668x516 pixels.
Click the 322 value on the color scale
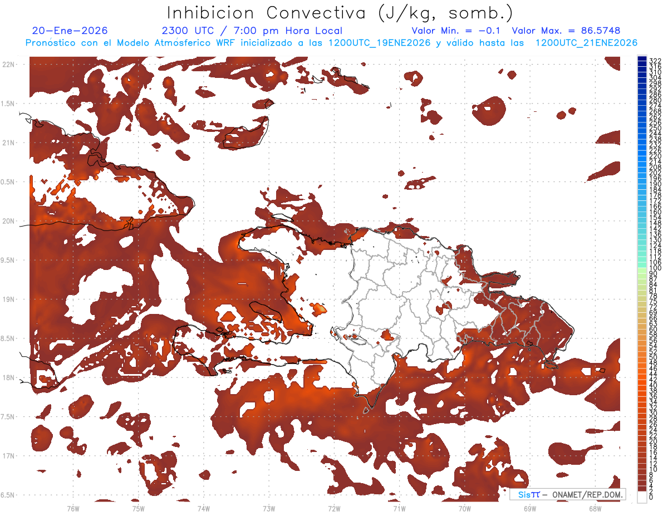(655, 60)
